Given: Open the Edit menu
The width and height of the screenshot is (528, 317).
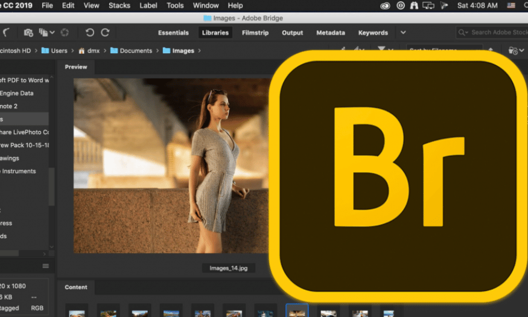Looking at the screenshot, I should [x=68, y=5].
